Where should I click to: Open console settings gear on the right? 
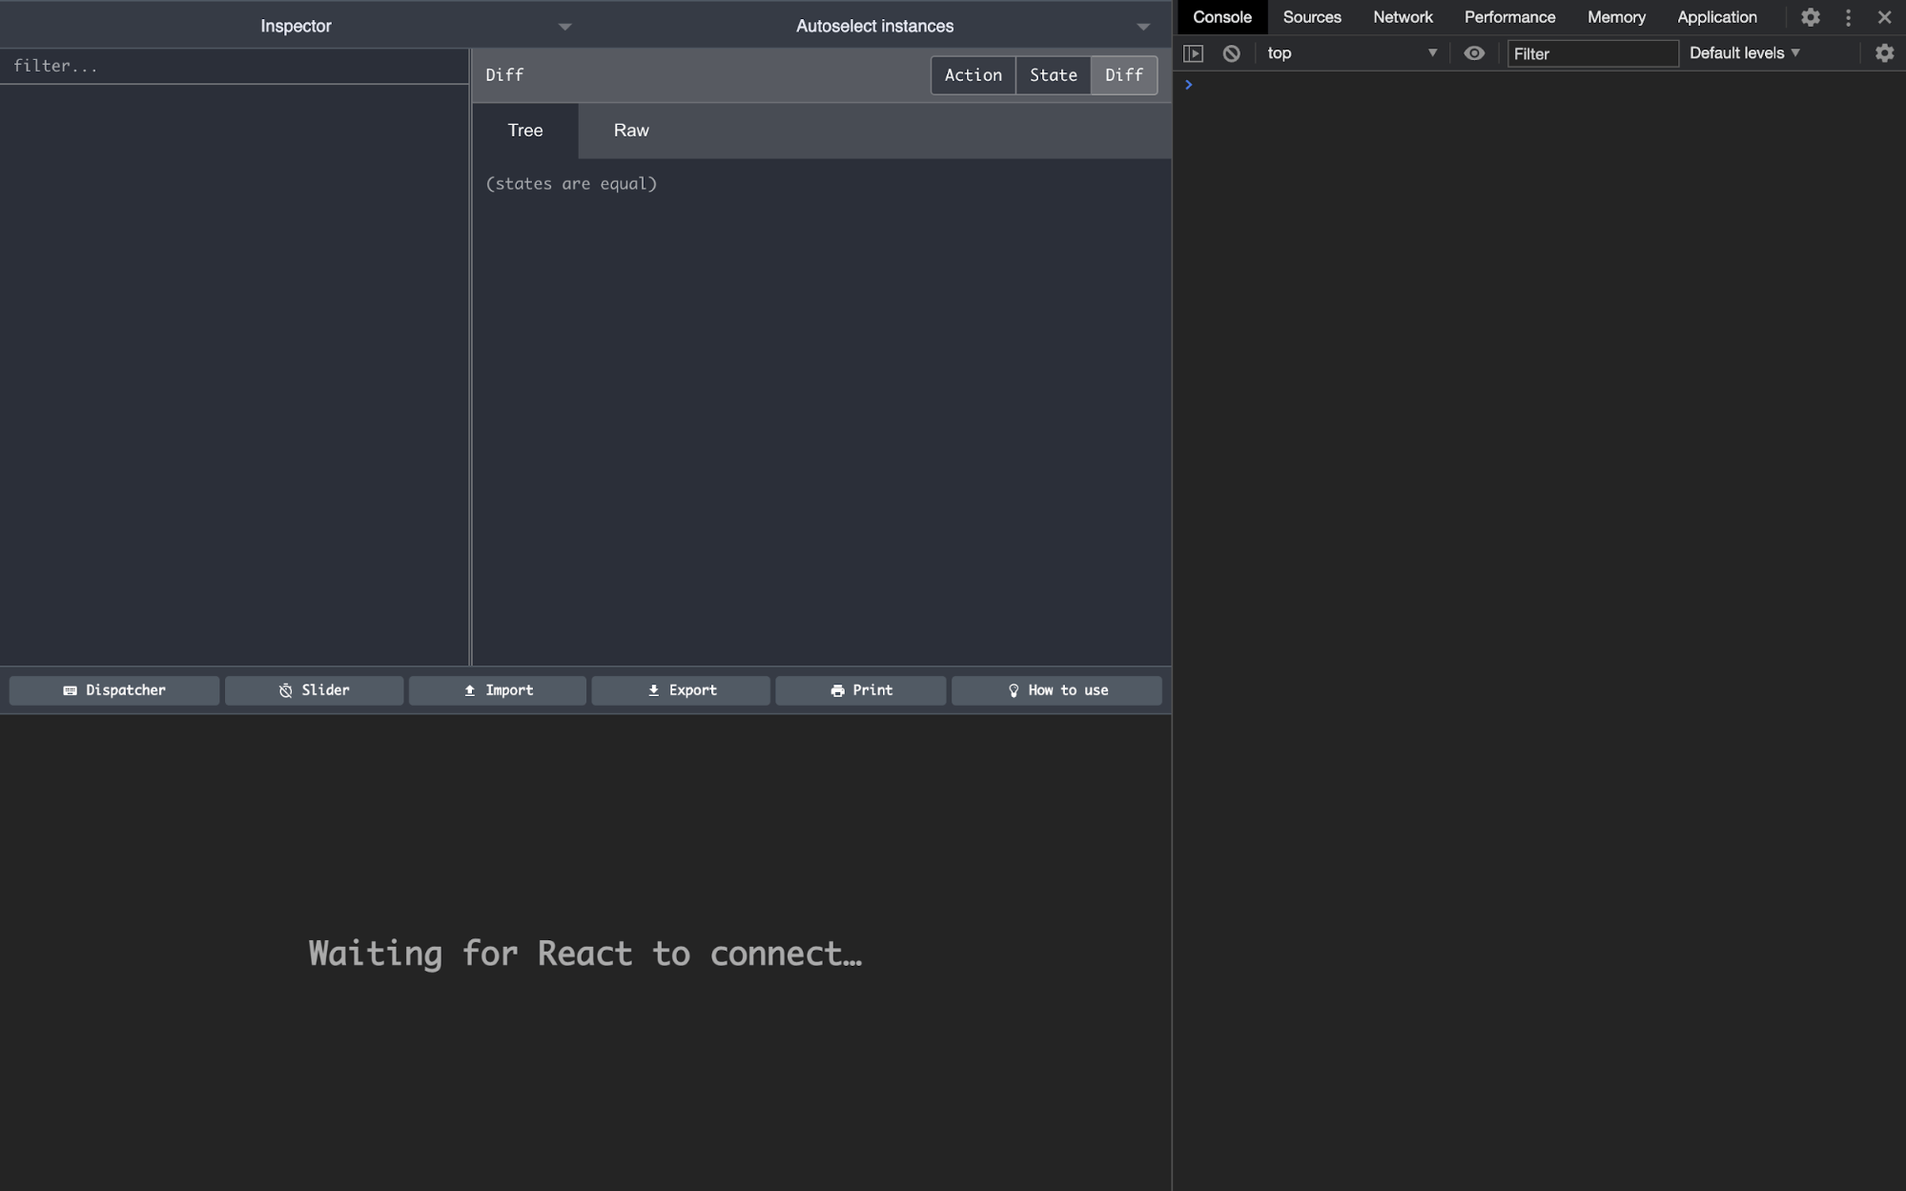click(1885, 53)
